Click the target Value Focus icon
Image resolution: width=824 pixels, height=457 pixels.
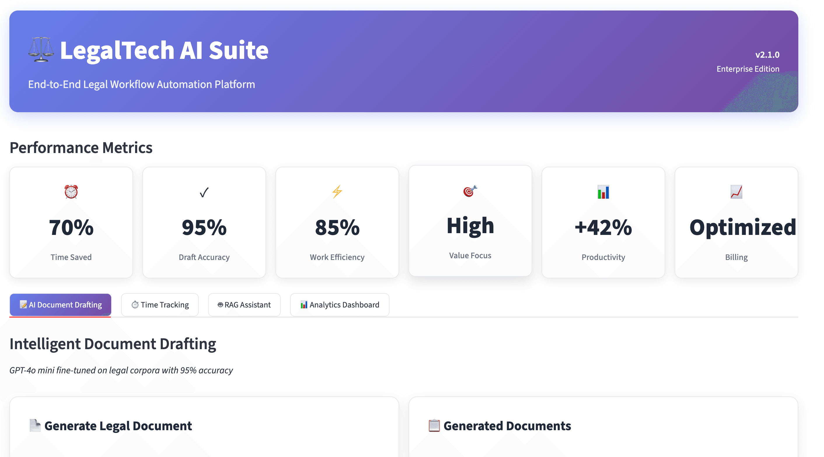coord(470,191)
